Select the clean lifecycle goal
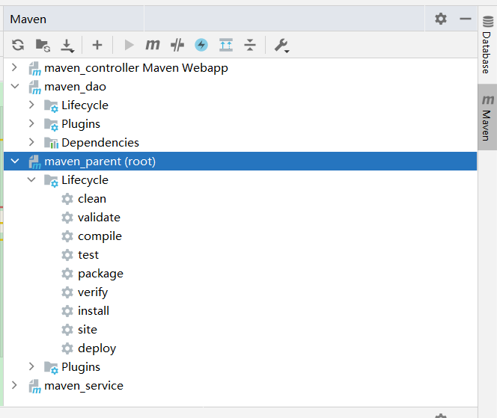Image resolution: width=497 pixels, height=418 pixels. [x=92, y=199]
